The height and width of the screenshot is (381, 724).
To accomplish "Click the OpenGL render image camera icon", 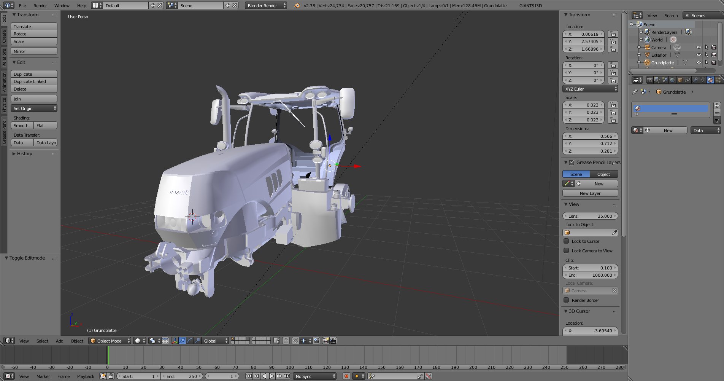I will [325, 341].
